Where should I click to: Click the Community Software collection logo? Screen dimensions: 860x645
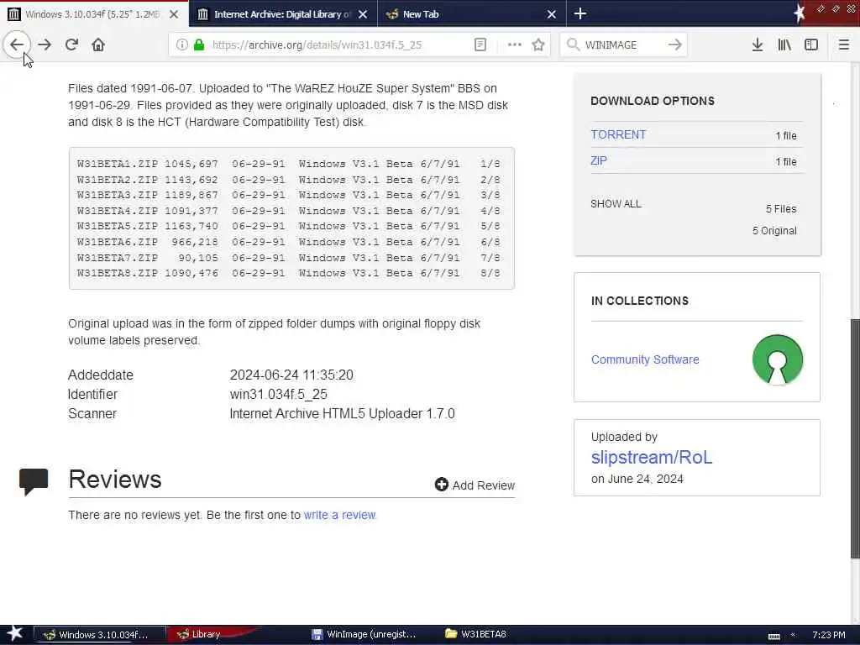click(777, 359)
